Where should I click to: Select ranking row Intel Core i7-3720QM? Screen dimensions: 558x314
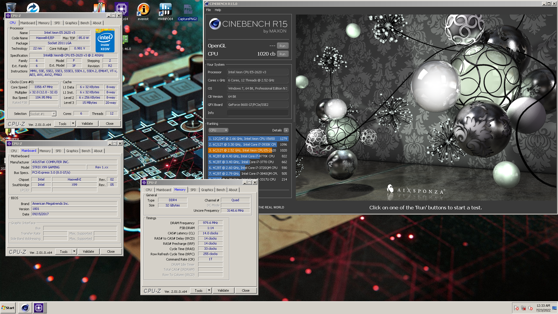pyautogui.click(x=248, y=168)
